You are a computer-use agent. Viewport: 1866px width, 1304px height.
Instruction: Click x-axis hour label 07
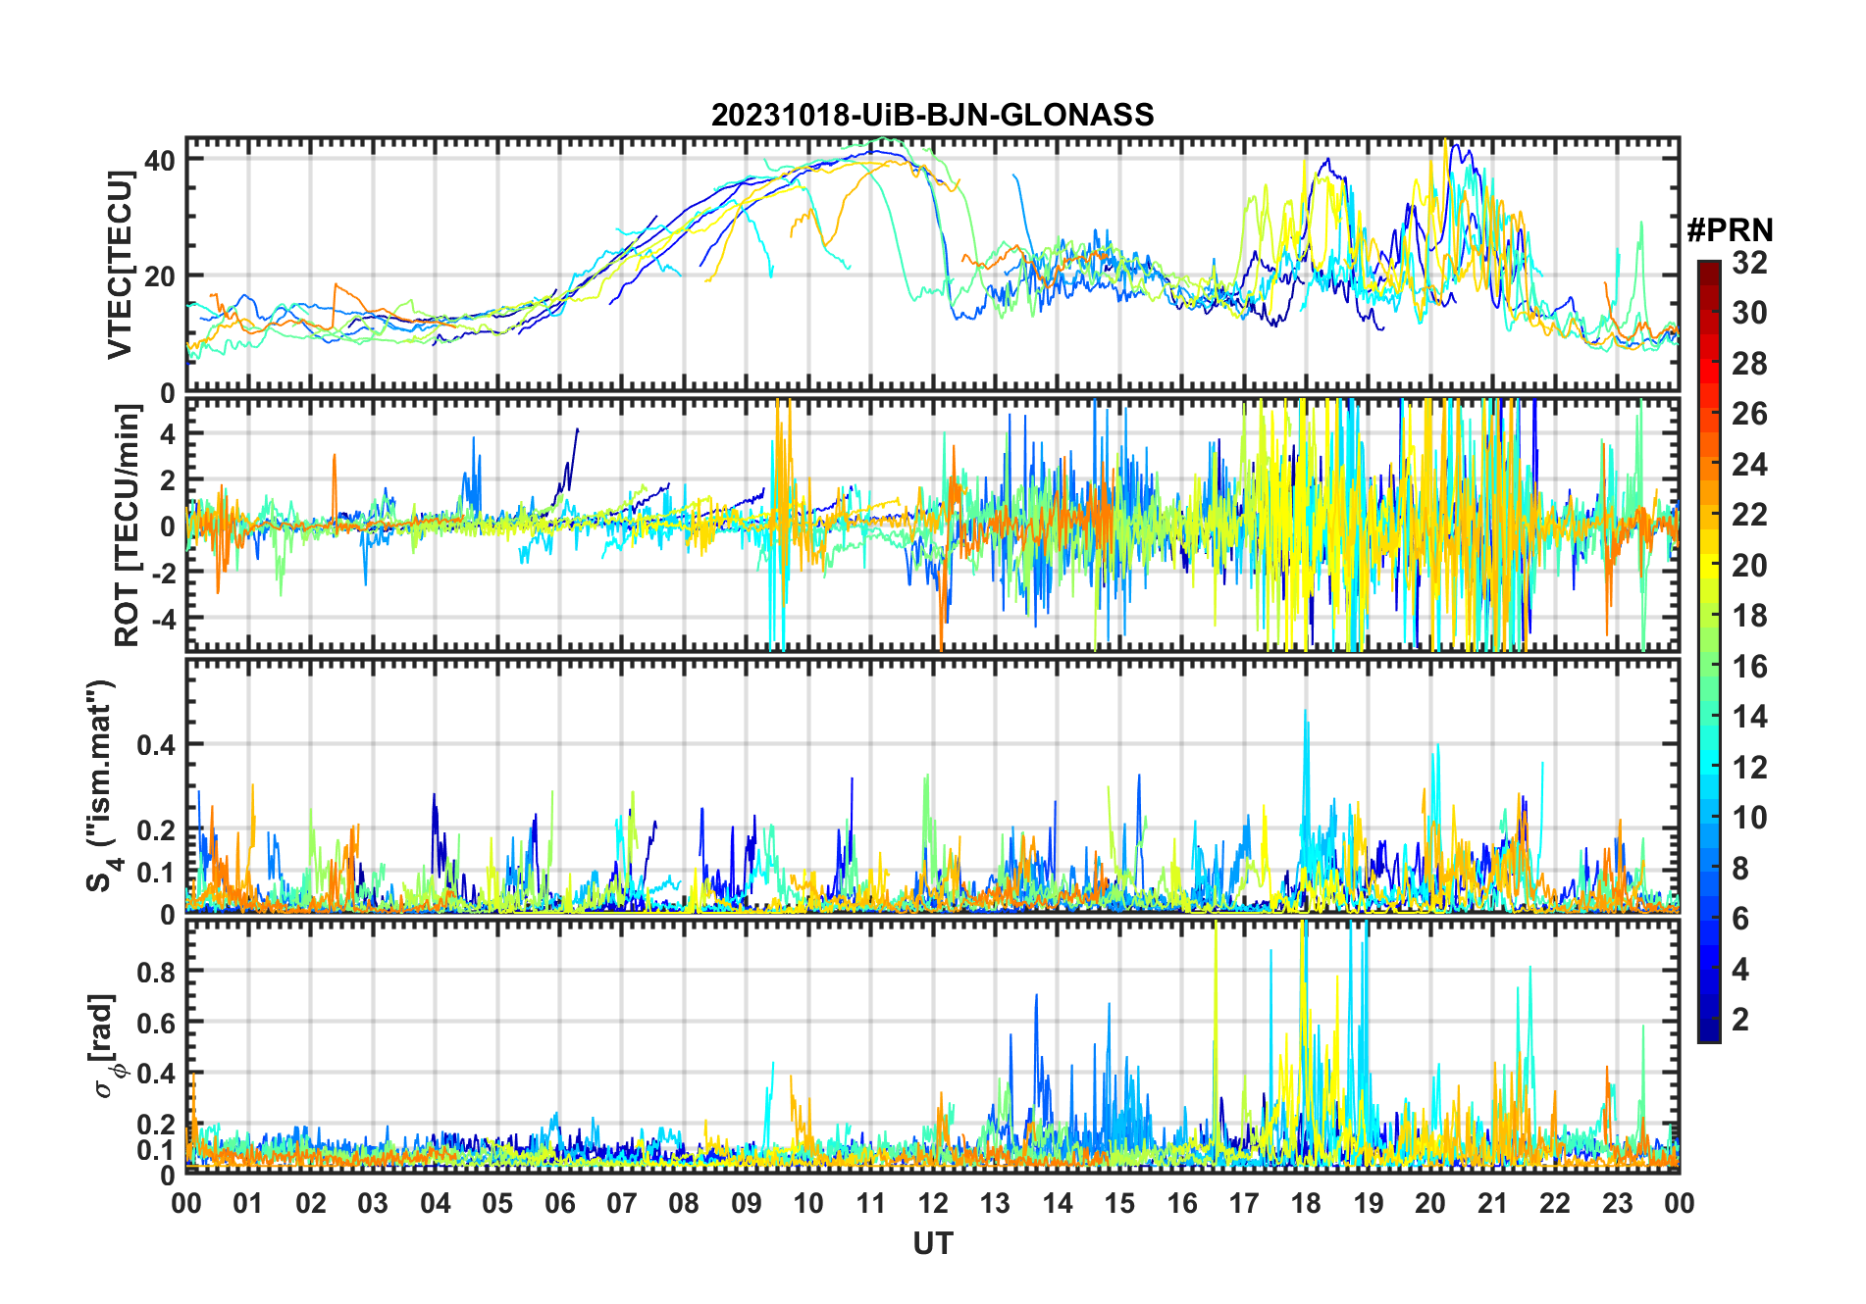(x=622, y=1203)
